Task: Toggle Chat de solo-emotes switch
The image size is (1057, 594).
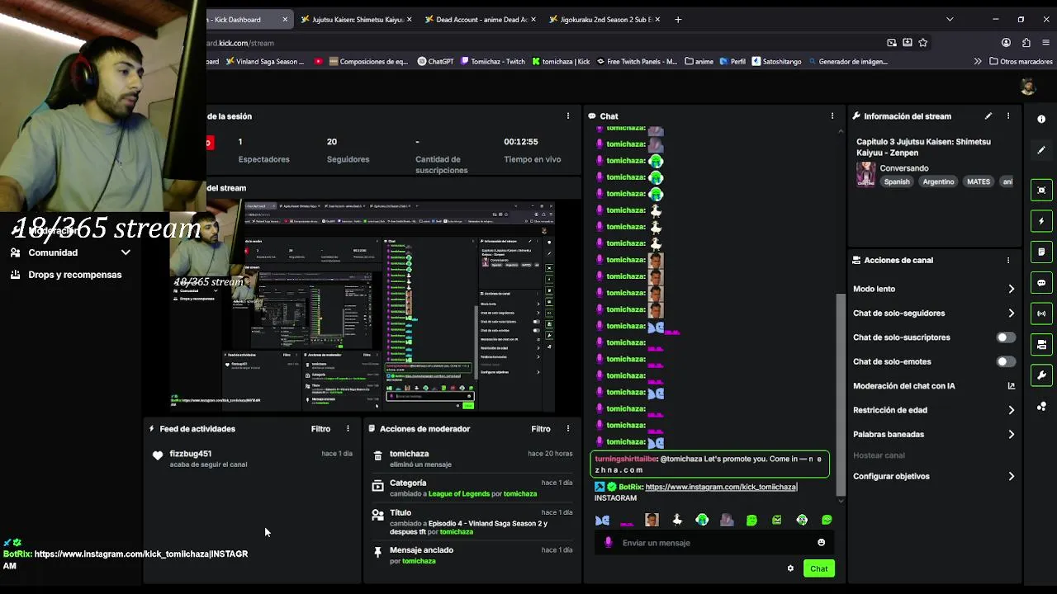Action: [x=1005, y=361]
